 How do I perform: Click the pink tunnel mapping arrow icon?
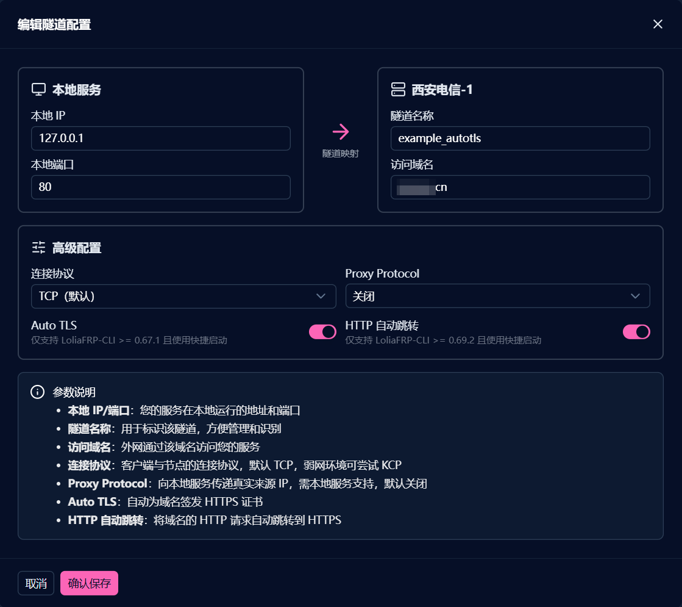click(341, 132)
